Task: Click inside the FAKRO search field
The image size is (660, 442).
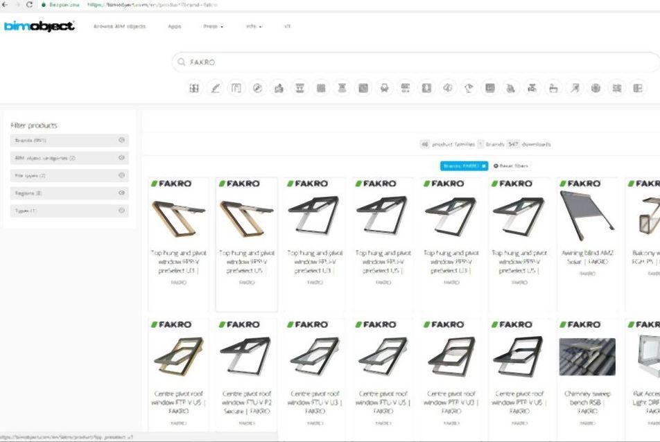Action: (x=415, y=62)
